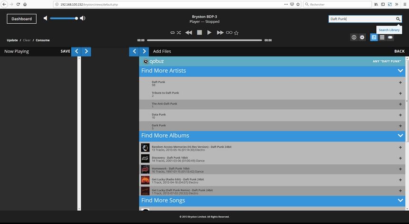
Task: Click the drive icon right of list view
Action: pyautogui.click(x=390, y=37)
